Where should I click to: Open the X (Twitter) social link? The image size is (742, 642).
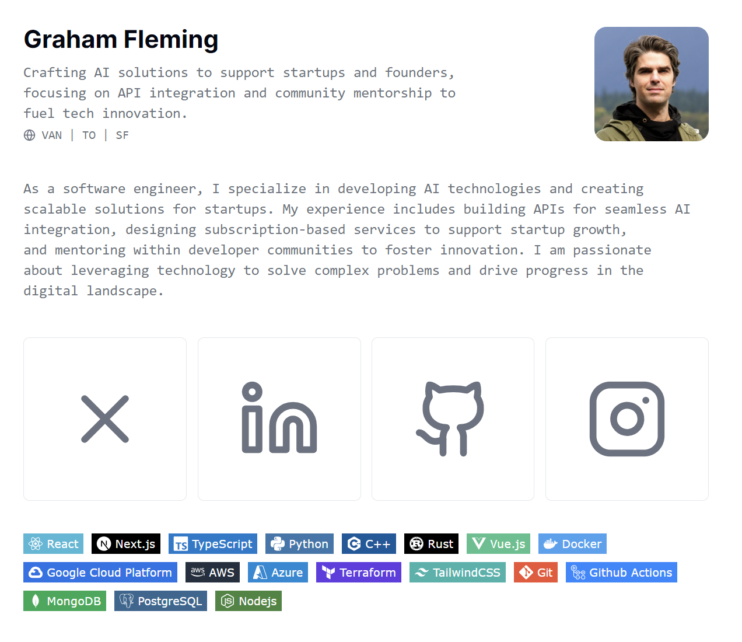[x=105, y=419]
